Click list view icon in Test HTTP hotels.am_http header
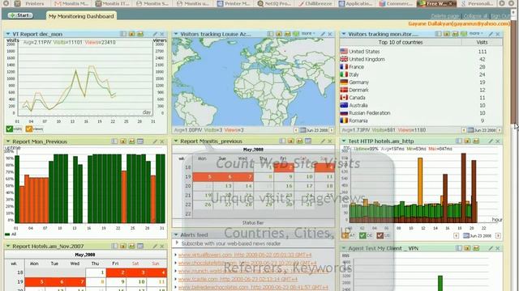 459,141
